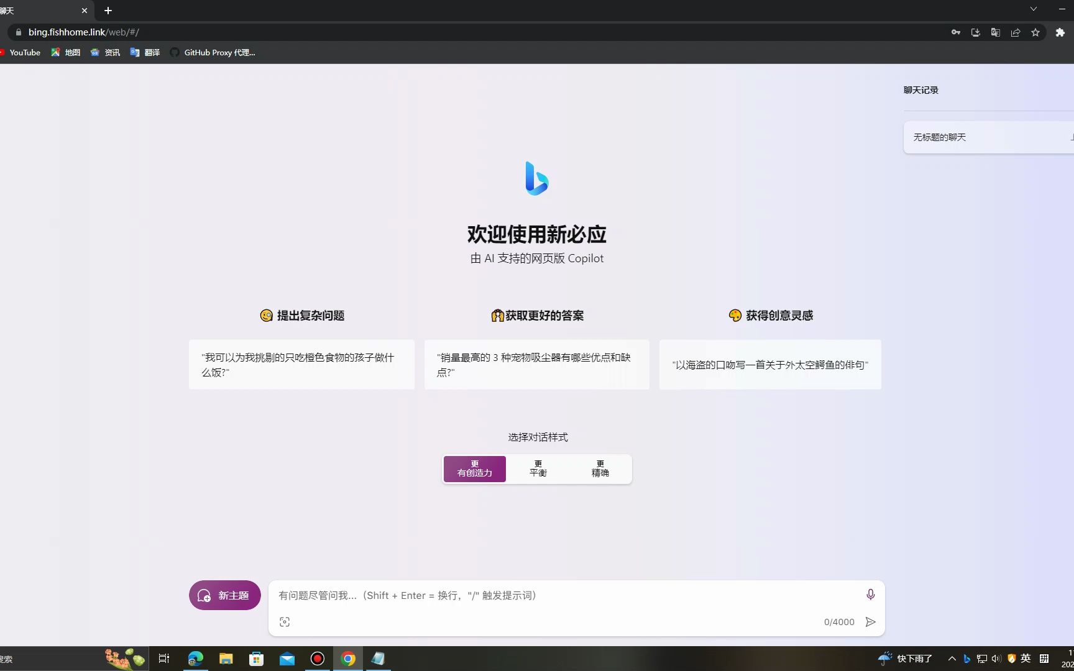Open Microsoft Store from the taskbar
Screen dimensions: 1074x671
[256, 659]
